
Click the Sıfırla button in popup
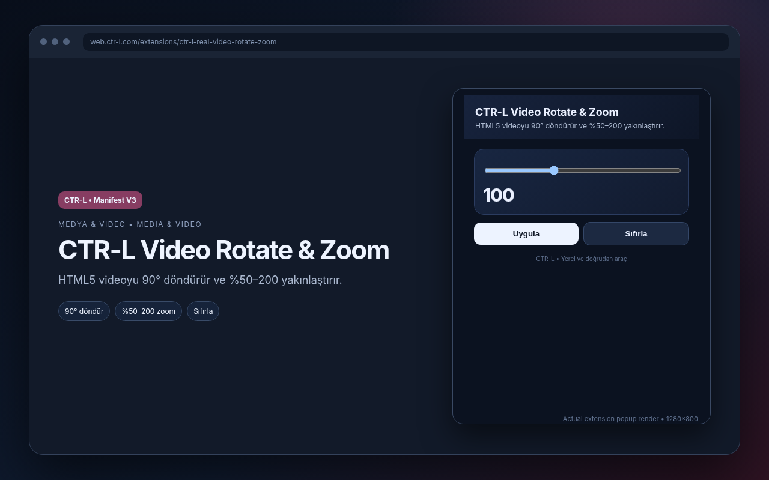[636, 234]
